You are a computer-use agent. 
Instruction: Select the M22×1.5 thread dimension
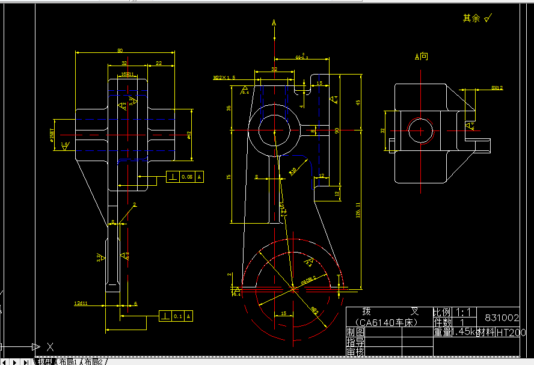coord(224,78)
